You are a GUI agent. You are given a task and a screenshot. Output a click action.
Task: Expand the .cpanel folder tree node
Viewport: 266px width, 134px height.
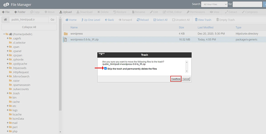pyautogui.click(x=8, y=51)
